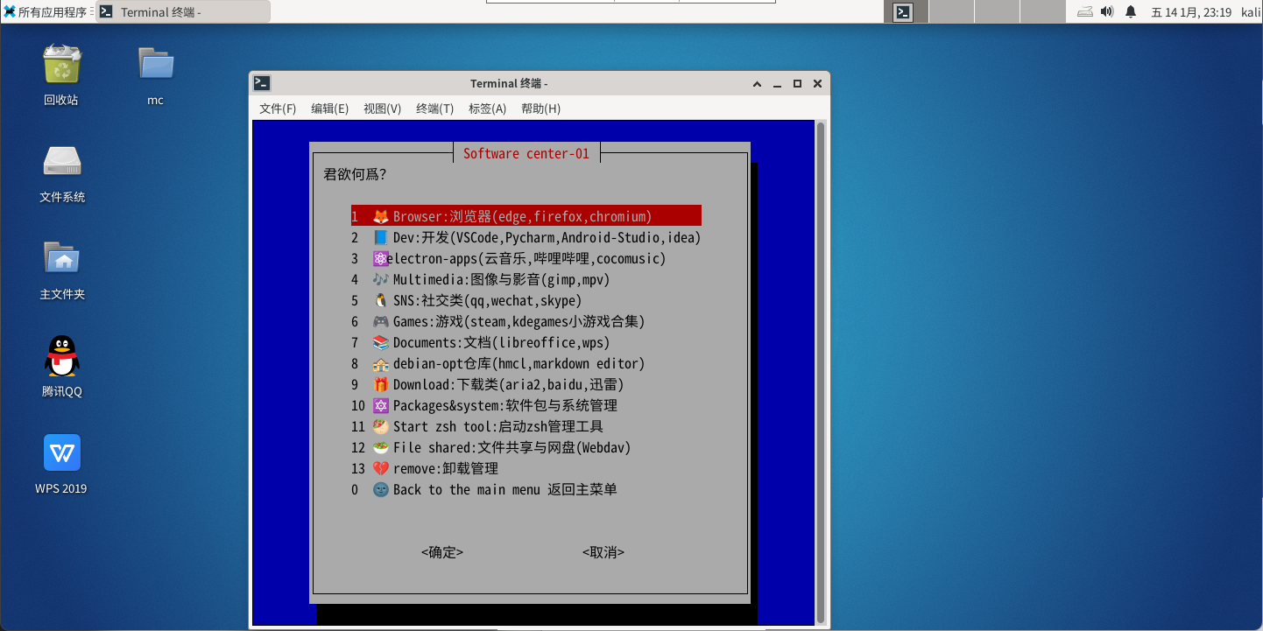Screen dimensions: 1263x631
Task: Click the volume speaker icon in panel
Action: click(1107, 12)
